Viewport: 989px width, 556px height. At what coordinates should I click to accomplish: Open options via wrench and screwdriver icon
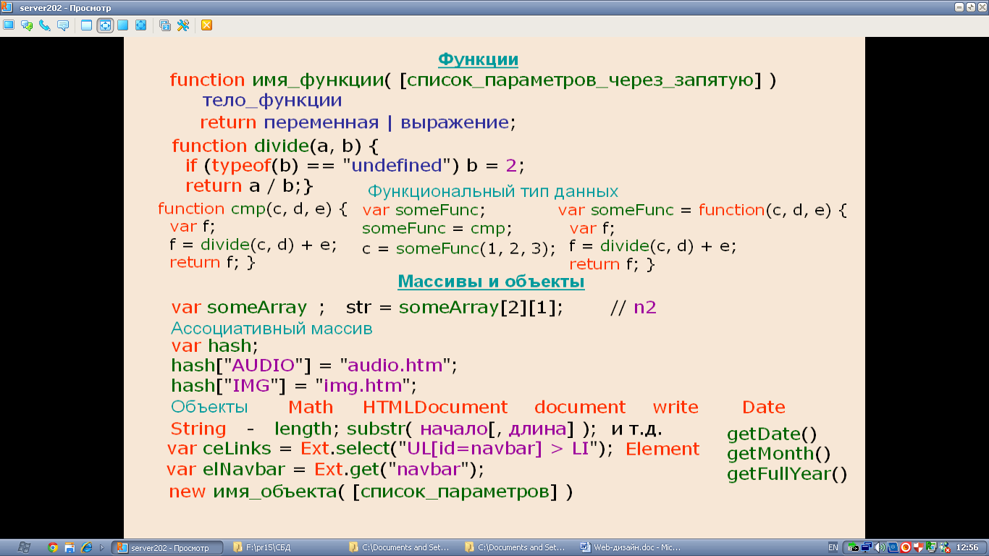click(x=183, y=25)
